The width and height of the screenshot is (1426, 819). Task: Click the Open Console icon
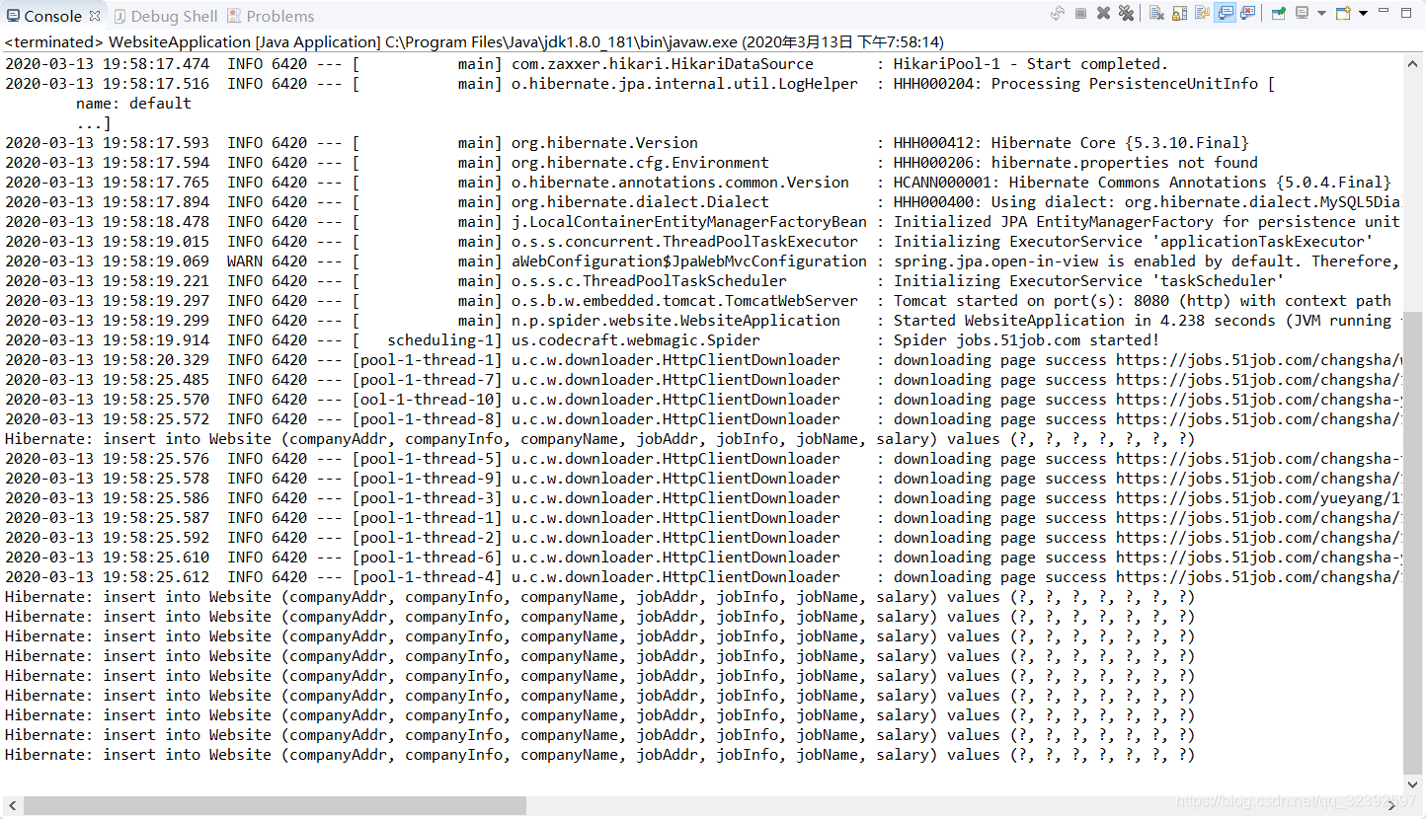(1343, 13)
